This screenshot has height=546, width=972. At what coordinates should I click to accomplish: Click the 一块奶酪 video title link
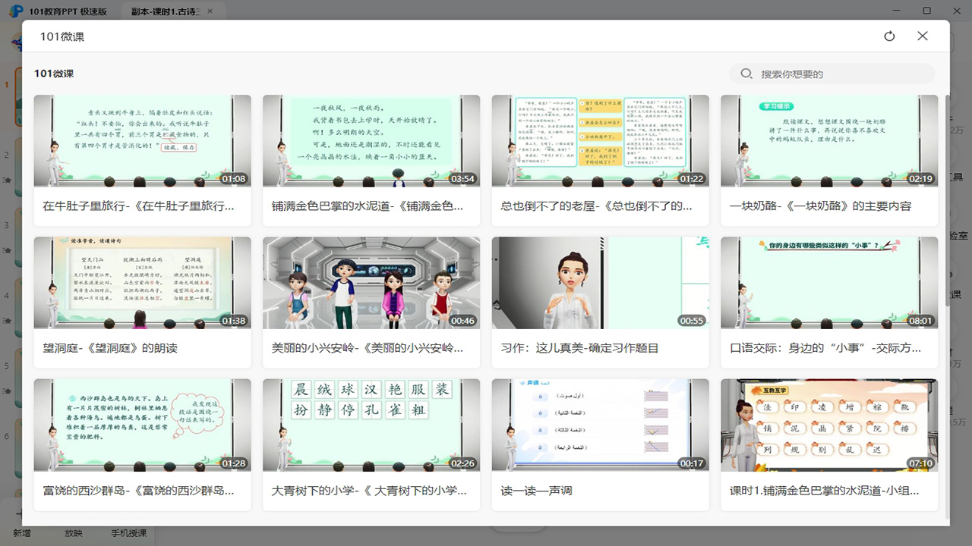click(x=828, y=206)
